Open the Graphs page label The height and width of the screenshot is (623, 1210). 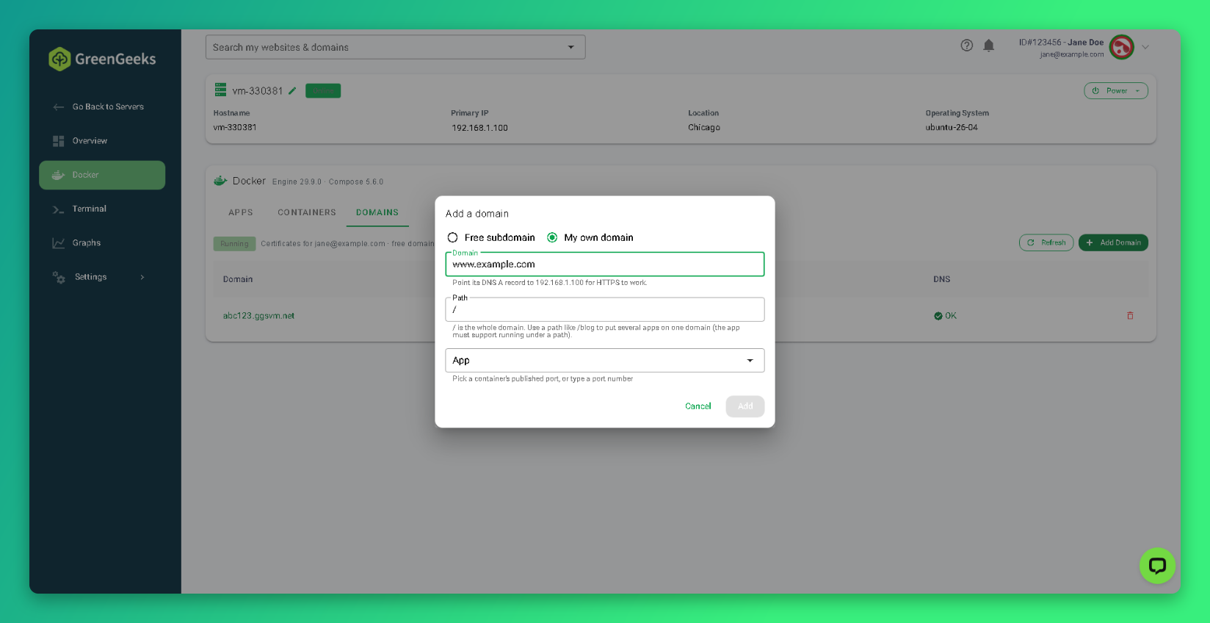coord(87,243)
